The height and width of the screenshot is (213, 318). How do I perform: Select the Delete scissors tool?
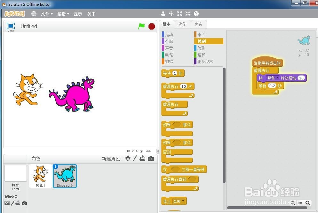coord(171,13)
